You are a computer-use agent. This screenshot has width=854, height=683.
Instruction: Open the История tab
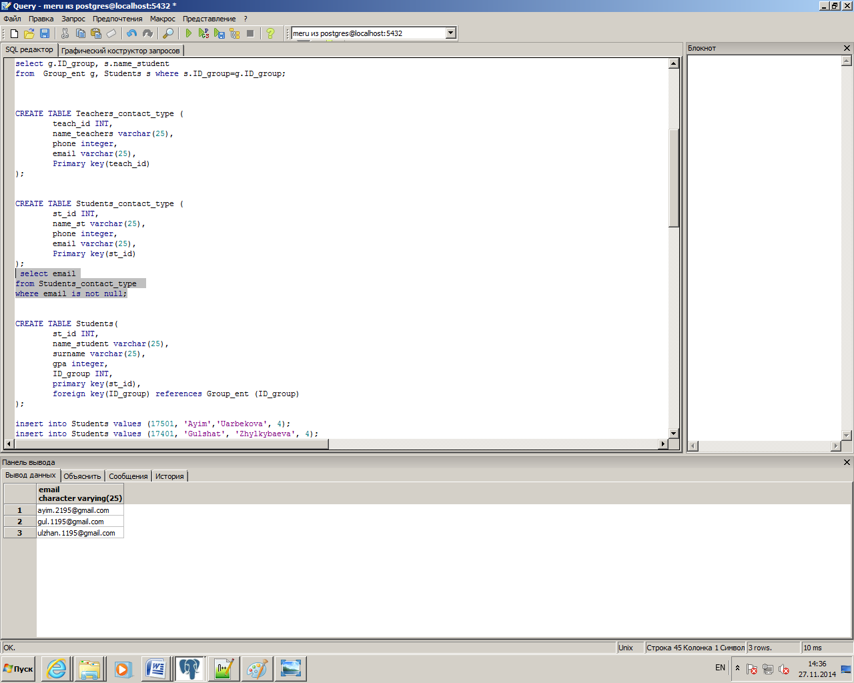tap(169, 476)
